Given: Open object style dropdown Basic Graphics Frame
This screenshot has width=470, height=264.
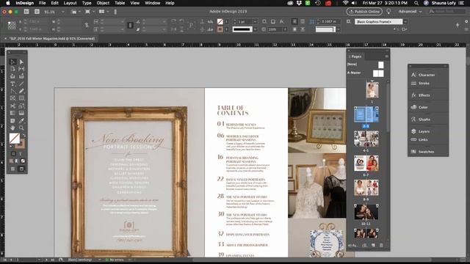Looking at the screenshot, I should pos(405,21).
